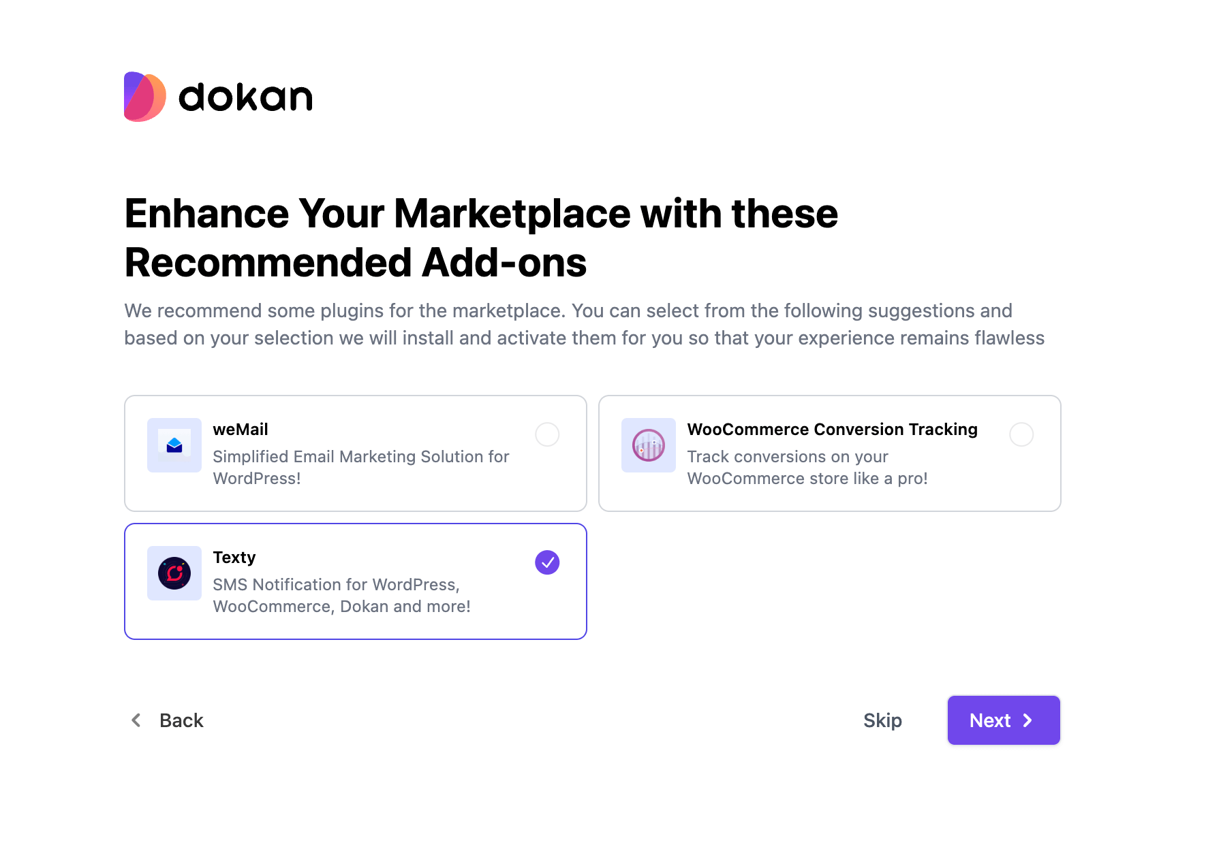Click the Track conversions description text
This screenshot has height=851, width=1221.
807,468
